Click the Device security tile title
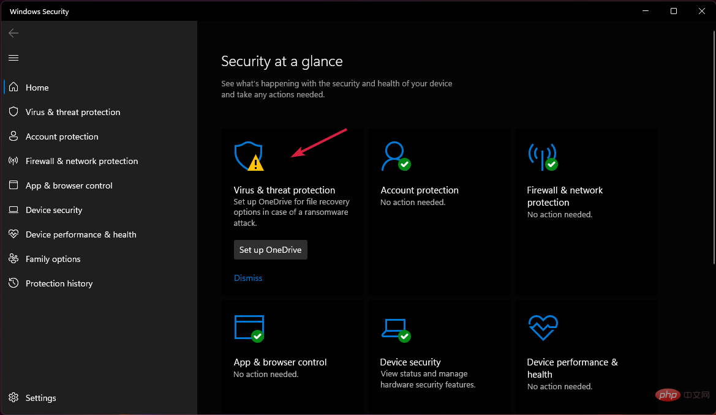 [x=410, y=362]
